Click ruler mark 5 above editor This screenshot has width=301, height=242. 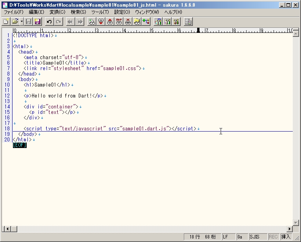click(x=152, y=30)
